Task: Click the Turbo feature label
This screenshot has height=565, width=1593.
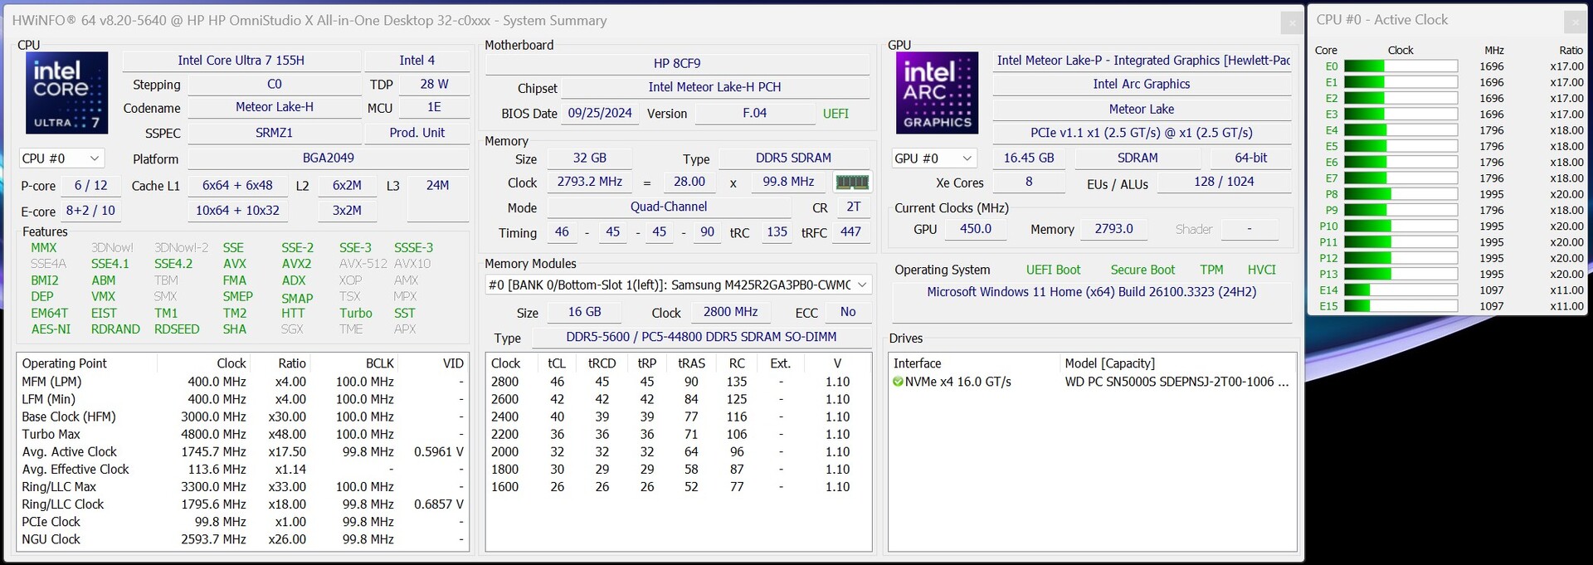Action: [x=356, y=313]
